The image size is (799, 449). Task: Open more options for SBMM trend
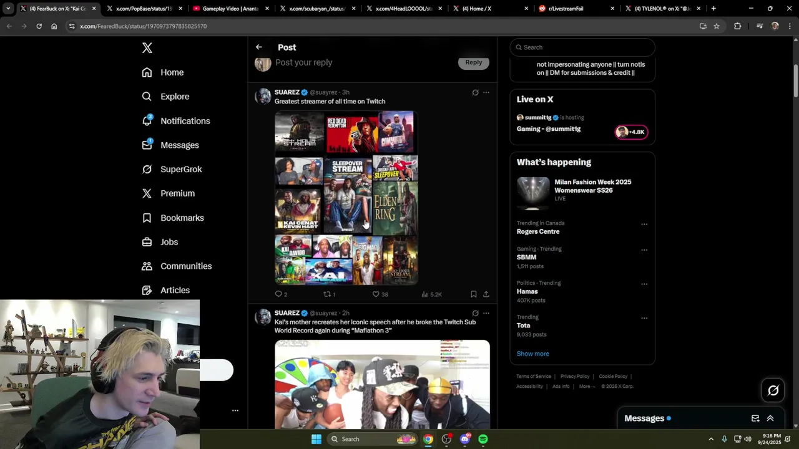(x=644, y=250)
